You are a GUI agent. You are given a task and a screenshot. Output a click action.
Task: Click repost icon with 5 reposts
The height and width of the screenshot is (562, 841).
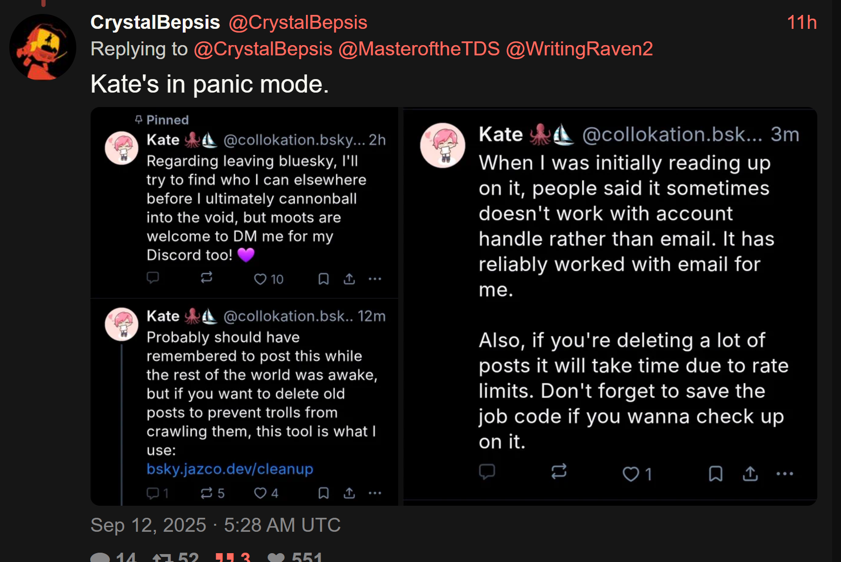207,493
